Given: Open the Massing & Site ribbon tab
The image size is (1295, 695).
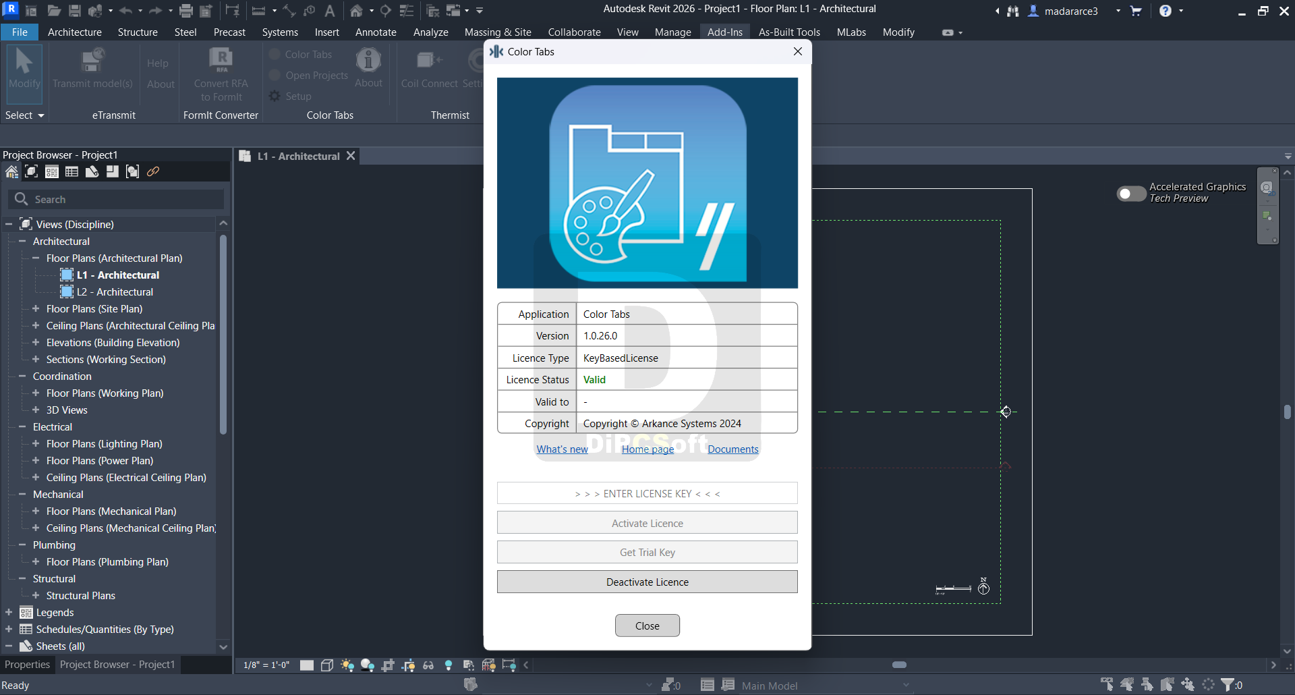Looking at the screenshot, I should coord(498,32).
